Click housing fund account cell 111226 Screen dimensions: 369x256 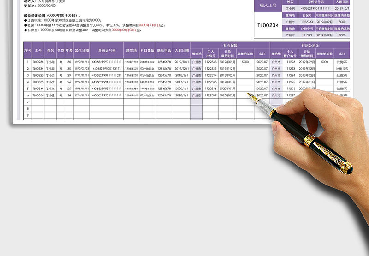point(290,89)
